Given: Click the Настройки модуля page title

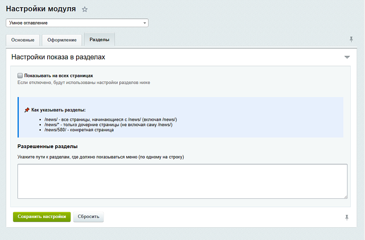Looking at the screenshot, I should tap(41, 9).
